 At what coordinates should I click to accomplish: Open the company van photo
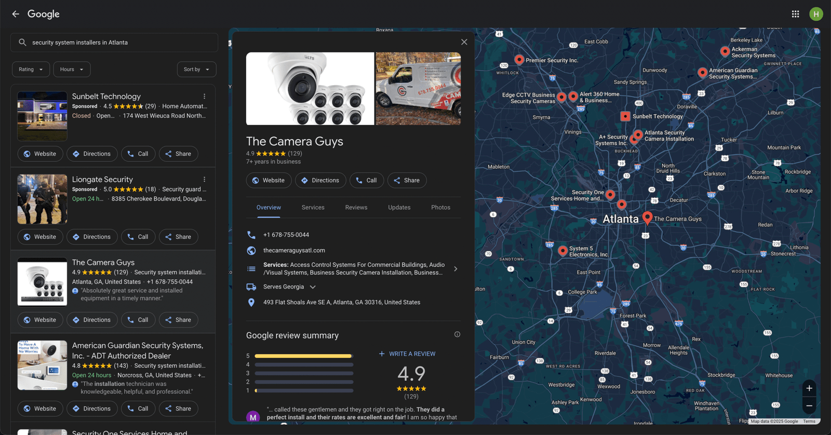418,89
